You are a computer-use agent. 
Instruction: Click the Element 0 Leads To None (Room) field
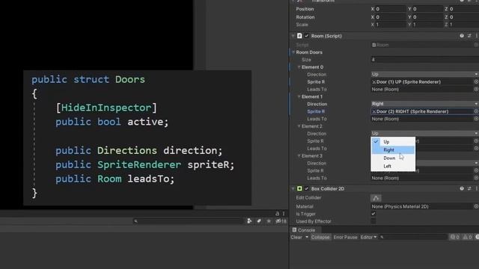point(422,89)
